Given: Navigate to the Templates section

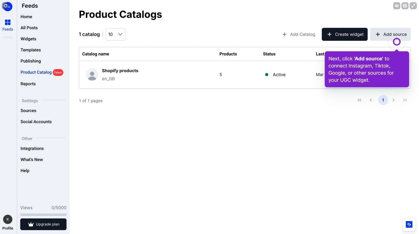Looking at the screenshot, I should 30,50.
